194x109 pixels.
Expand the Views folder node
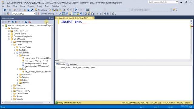[12, 85]
